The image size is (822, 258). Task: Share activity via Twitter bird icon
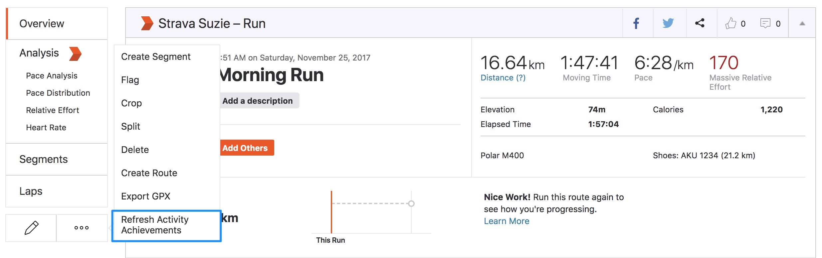668,23
